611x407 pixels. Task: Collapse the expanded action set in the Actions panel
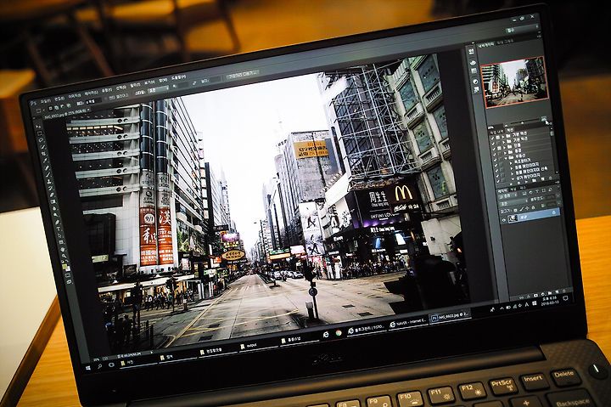(506, 158)
